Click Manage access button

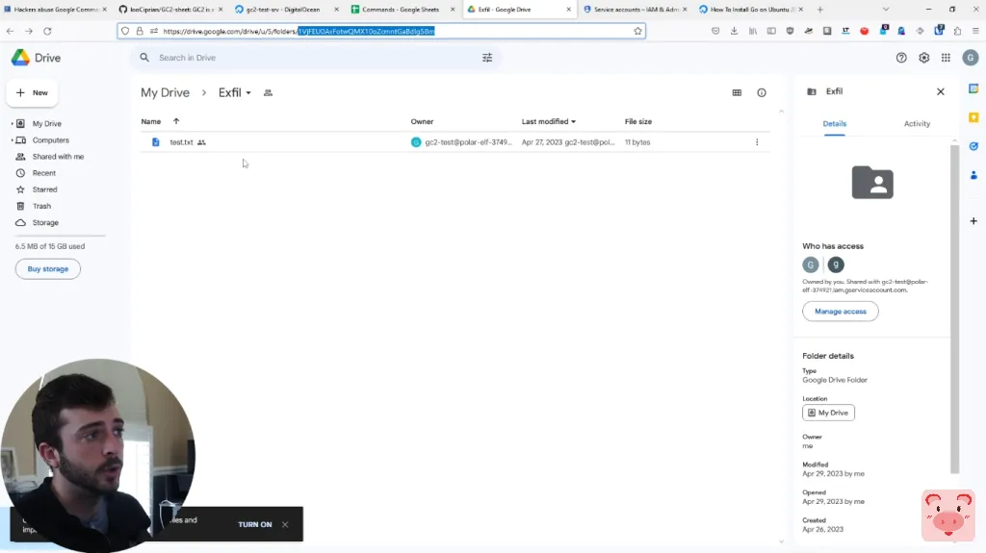point(840,311)
